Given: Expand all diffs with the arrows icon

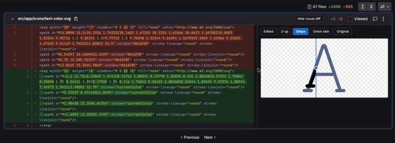Looking at the screenshot, I should click(363, 7).
